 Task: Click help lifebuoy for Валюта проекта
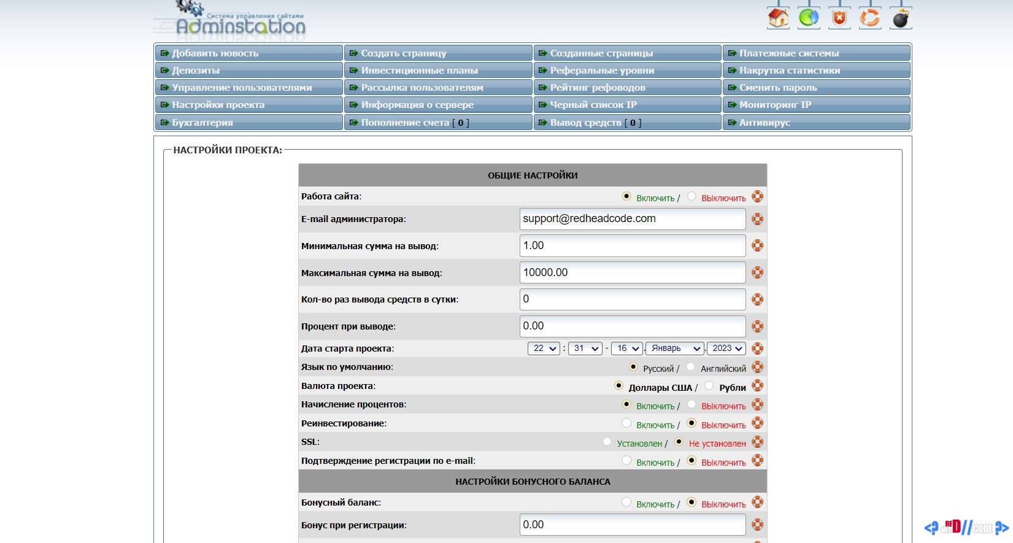pos(758,385)
